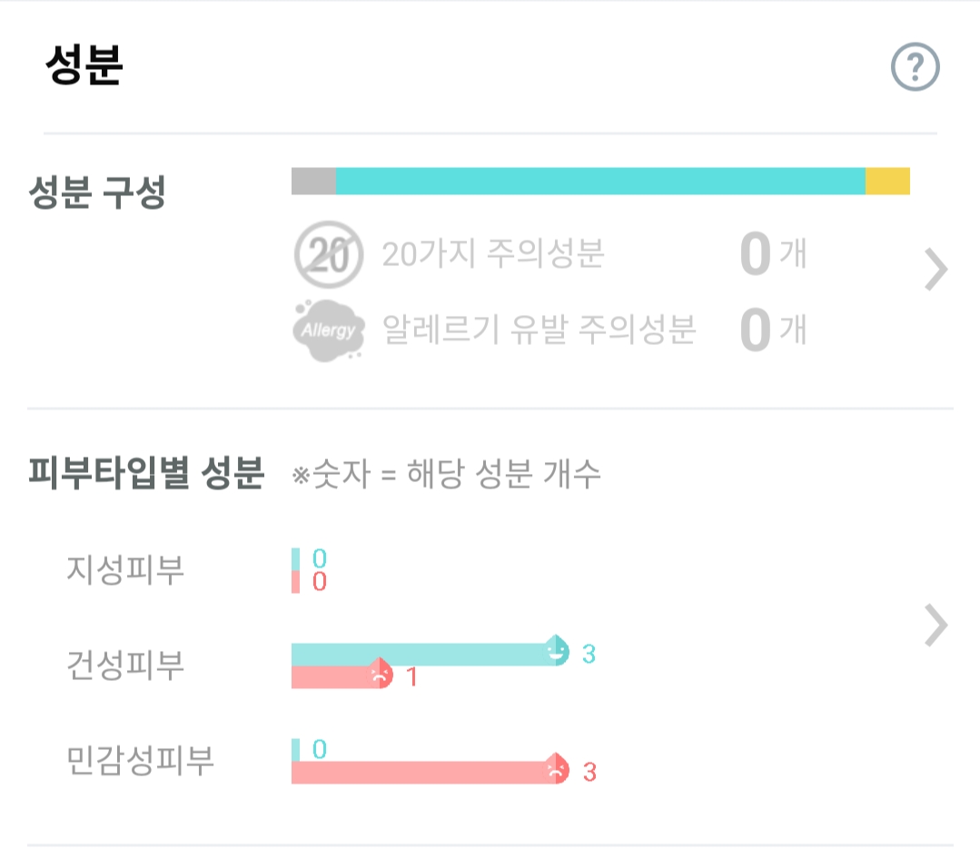Click the 성분 구성 heading
This screenshot has width=980, height=858.
(x=97, y=193)
